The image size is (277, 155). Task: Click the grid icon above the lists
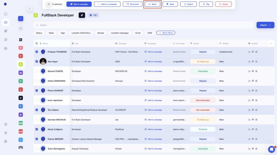[x=21, y=40]
